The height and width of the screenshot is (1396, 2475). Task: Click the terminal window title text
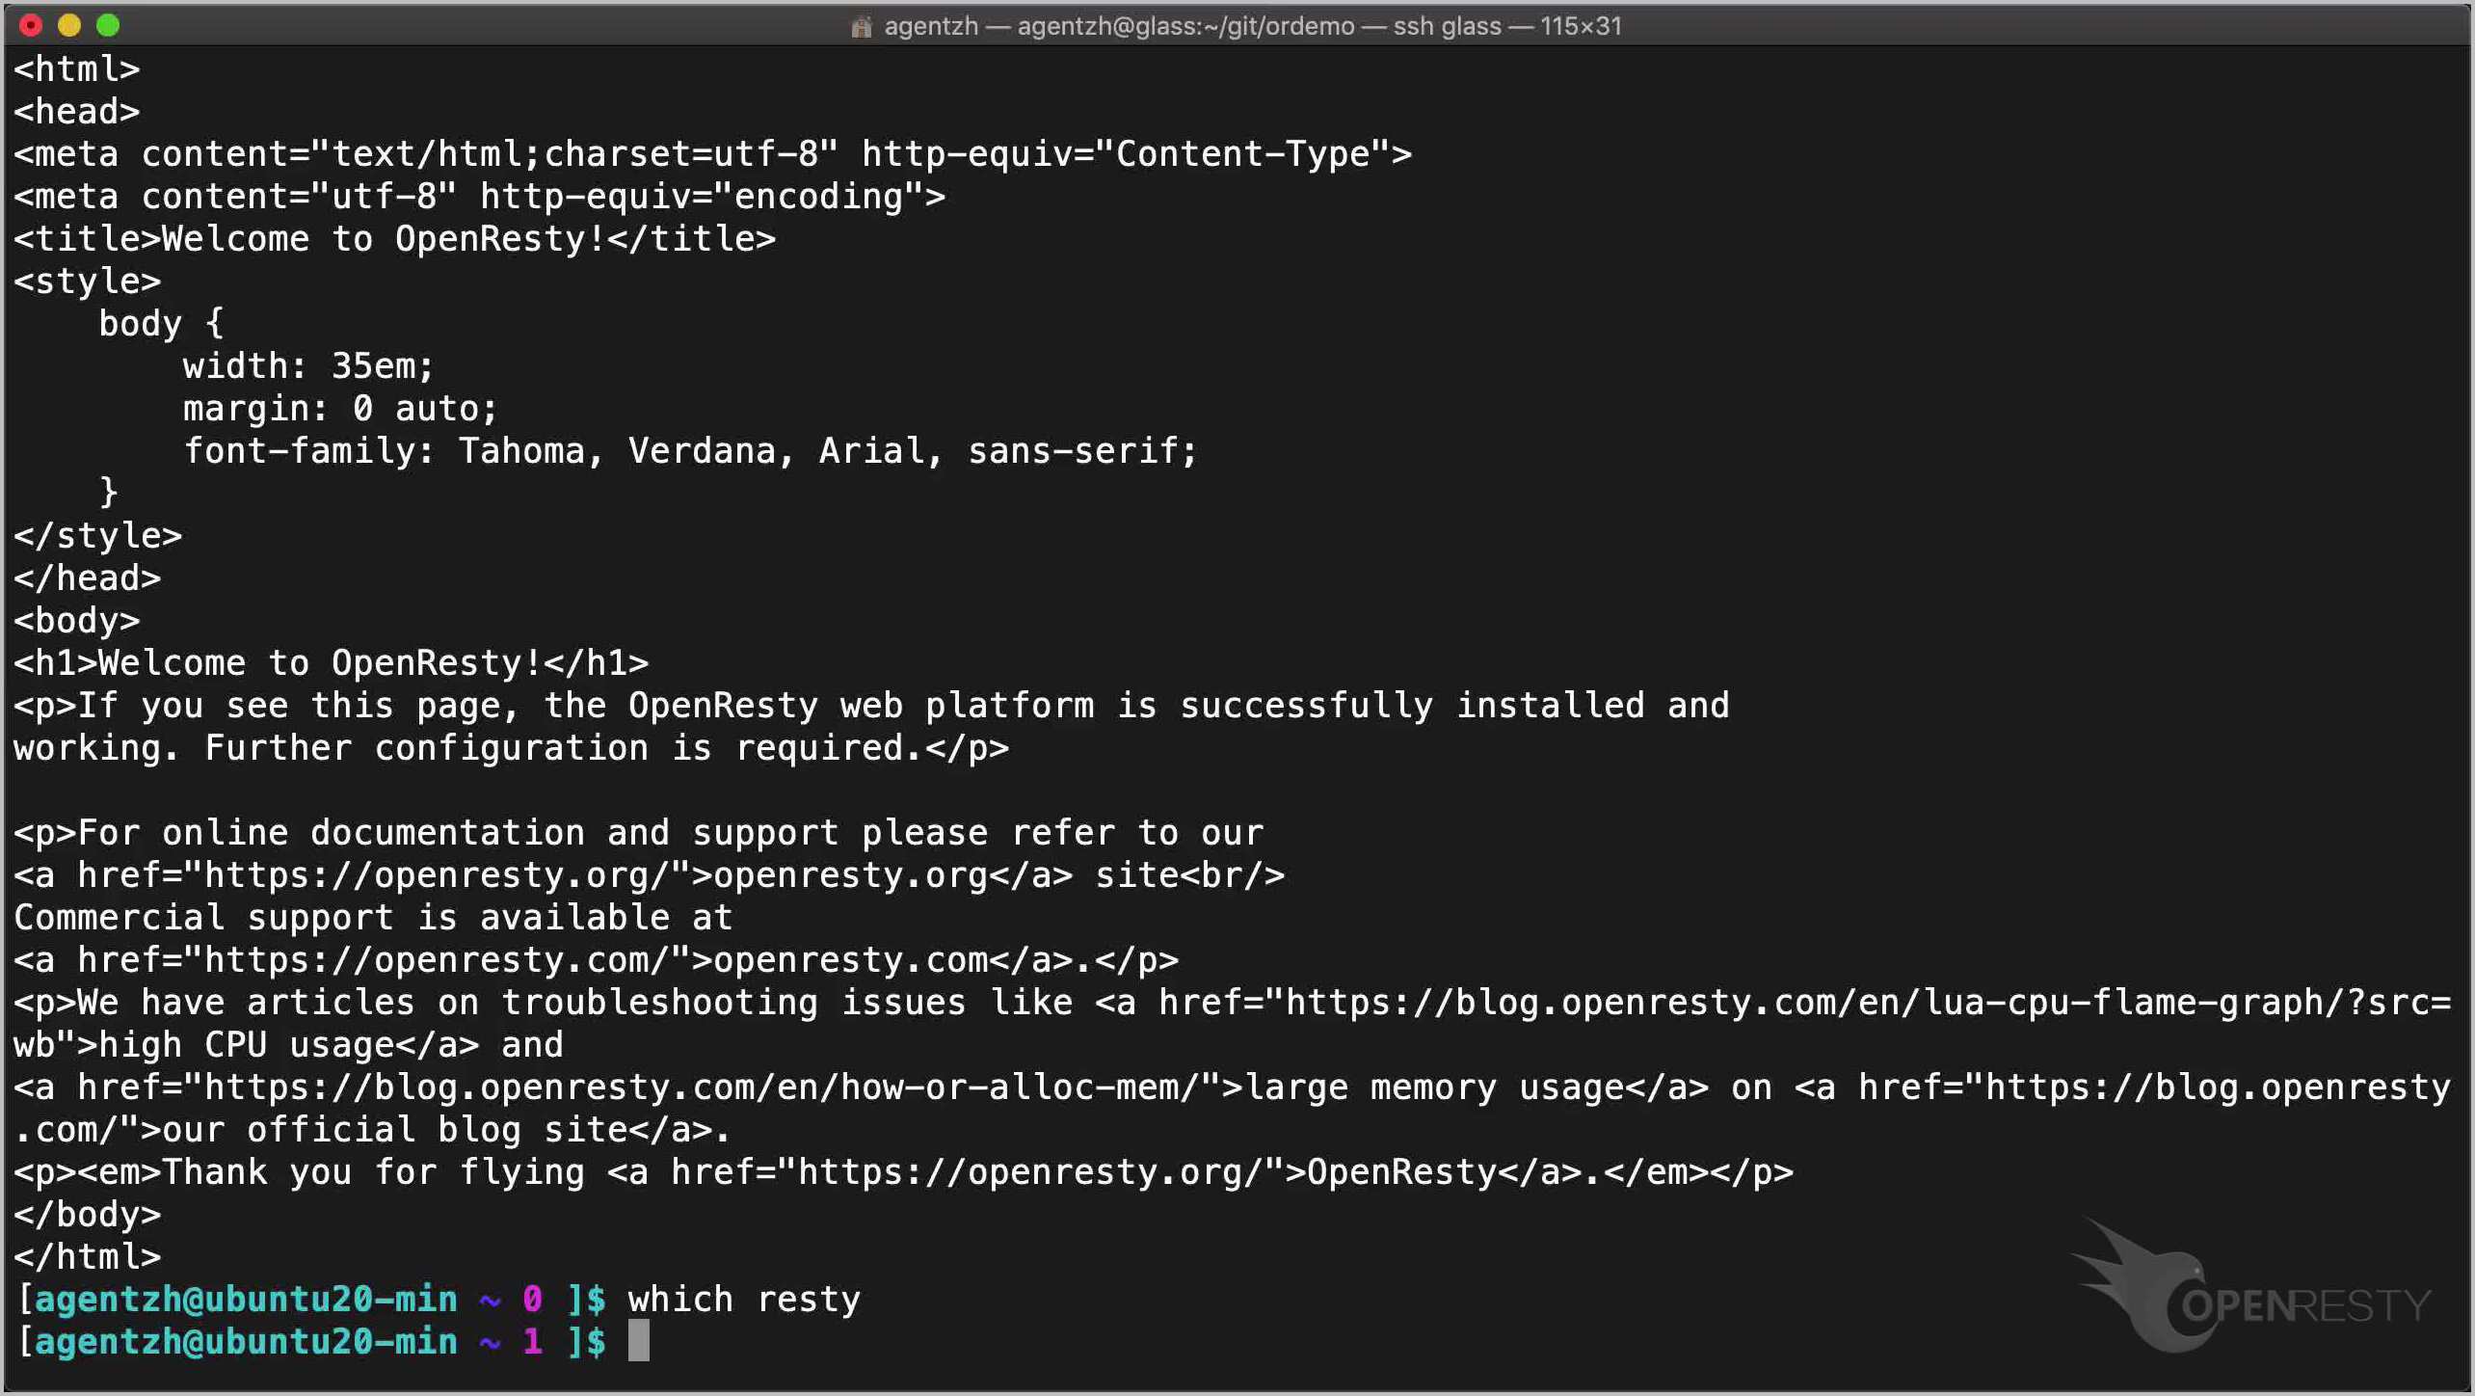[1252, 26]
